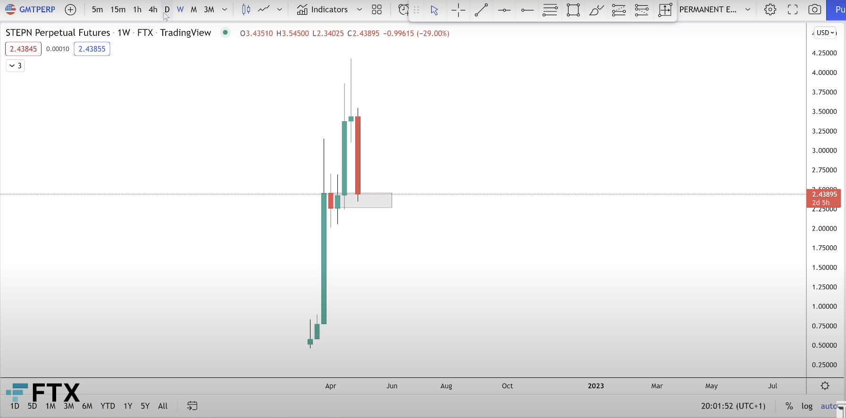846x418 pixels.
Task: Select the horizontal line tool
Action: (x=504, y=10)
